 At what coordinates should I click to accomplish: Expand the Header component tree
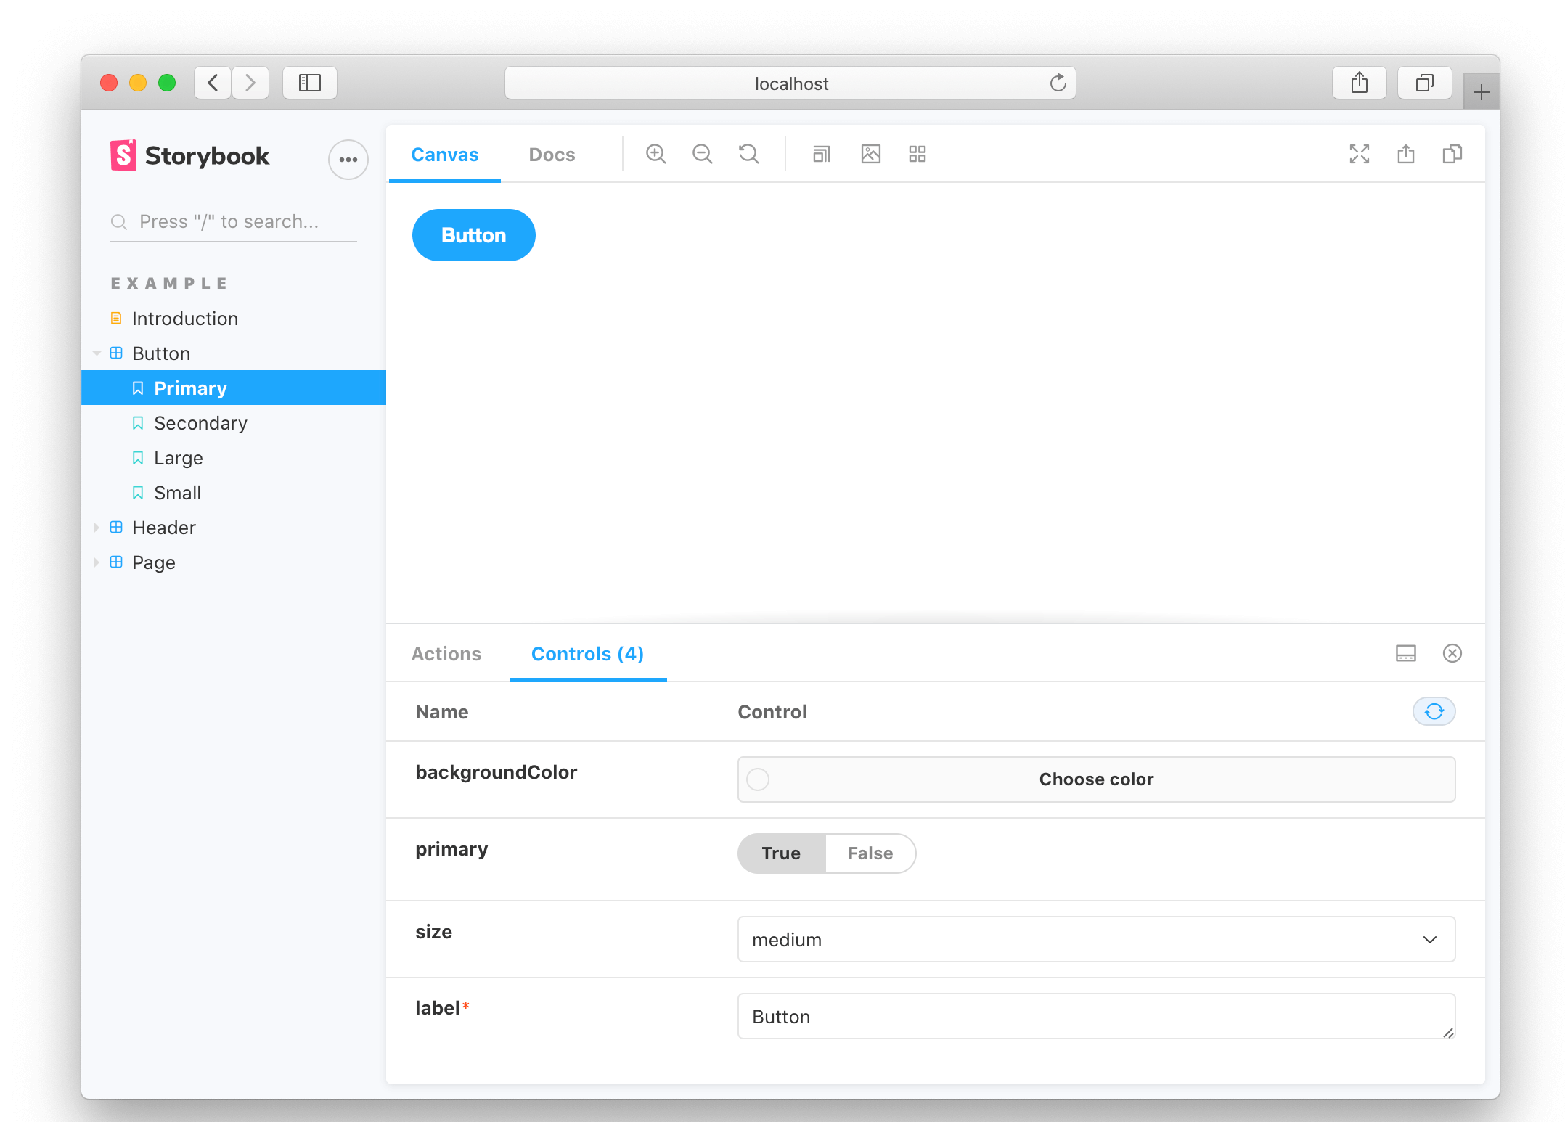click(x=97, y=528)
